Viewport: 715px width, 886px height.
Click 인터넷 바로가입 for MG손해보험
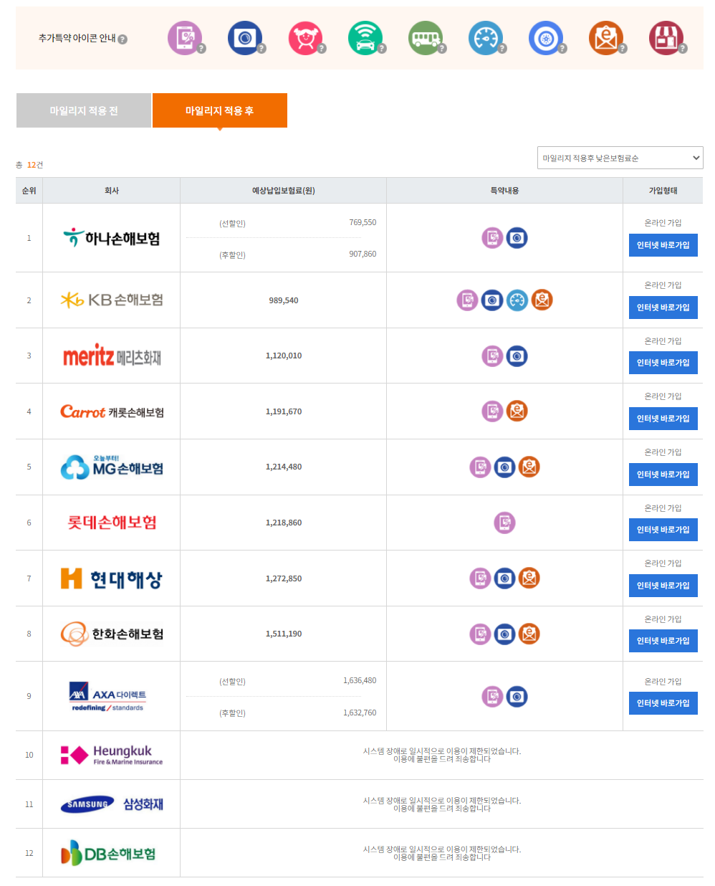[x=663, y=475]
